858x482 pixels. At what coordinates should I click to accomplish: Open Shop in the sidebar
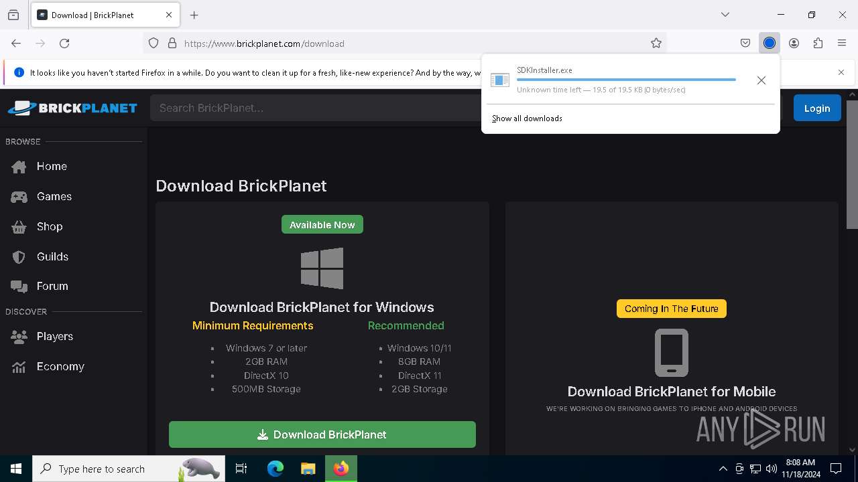(x=50, y=226)
